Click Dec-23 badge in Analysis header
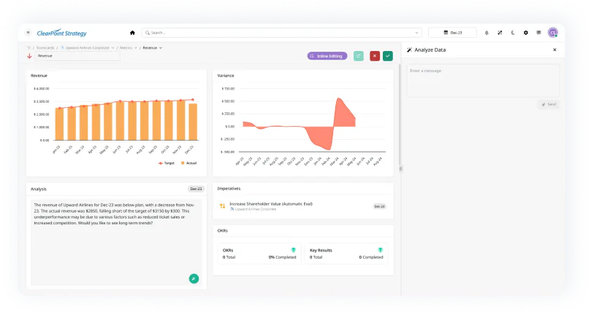This screenshot has height=314, width=591. click(x=196, y=189)
